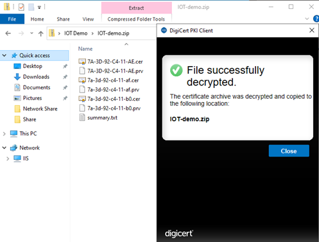Click the Help question mark icon

click(316, 19)
